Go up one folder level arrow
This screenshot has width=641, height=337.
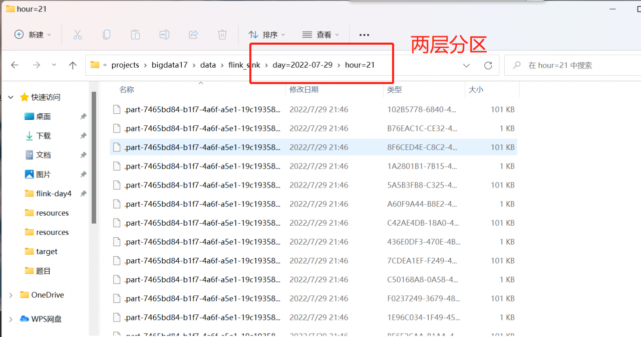[73, 65]
